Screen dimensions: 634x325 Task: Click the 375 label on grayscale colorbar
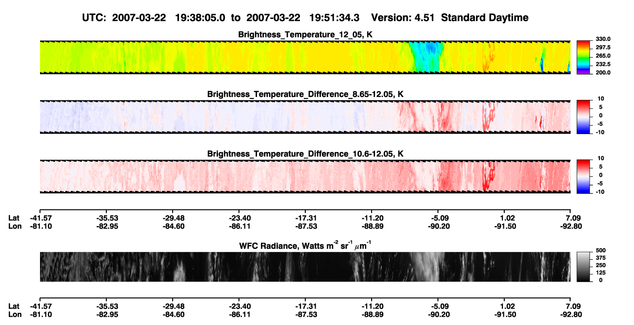(600, 258)
